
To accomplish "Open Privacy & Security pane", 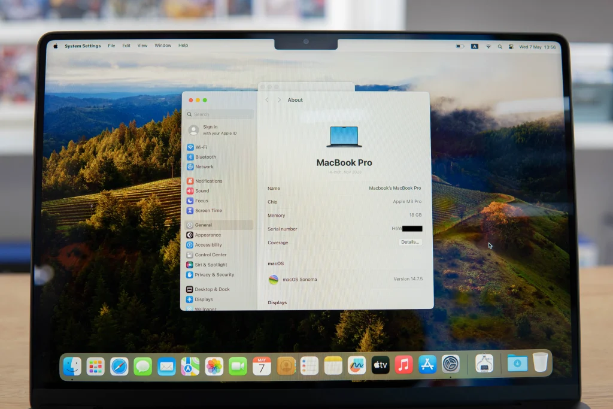I will [214, 275].
